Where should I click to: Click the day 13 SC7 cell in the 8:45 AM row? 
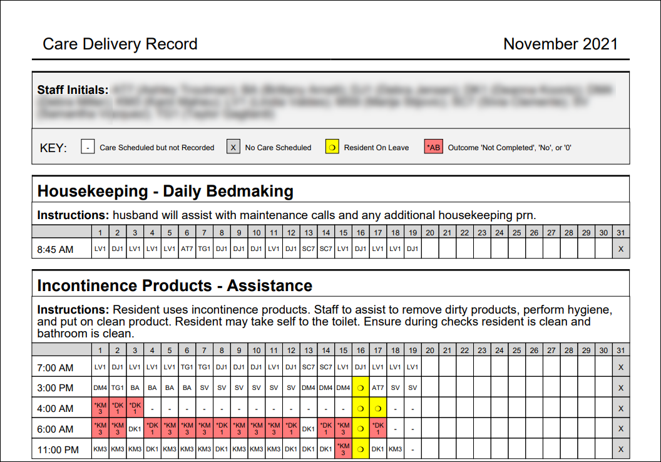point(309,249)
